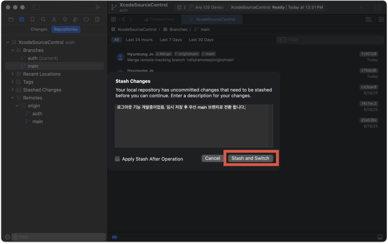The height and width of the screenshot is (244, 388).
Task: Expand Stashed Changes group
Action: click(x=13, y=90)
